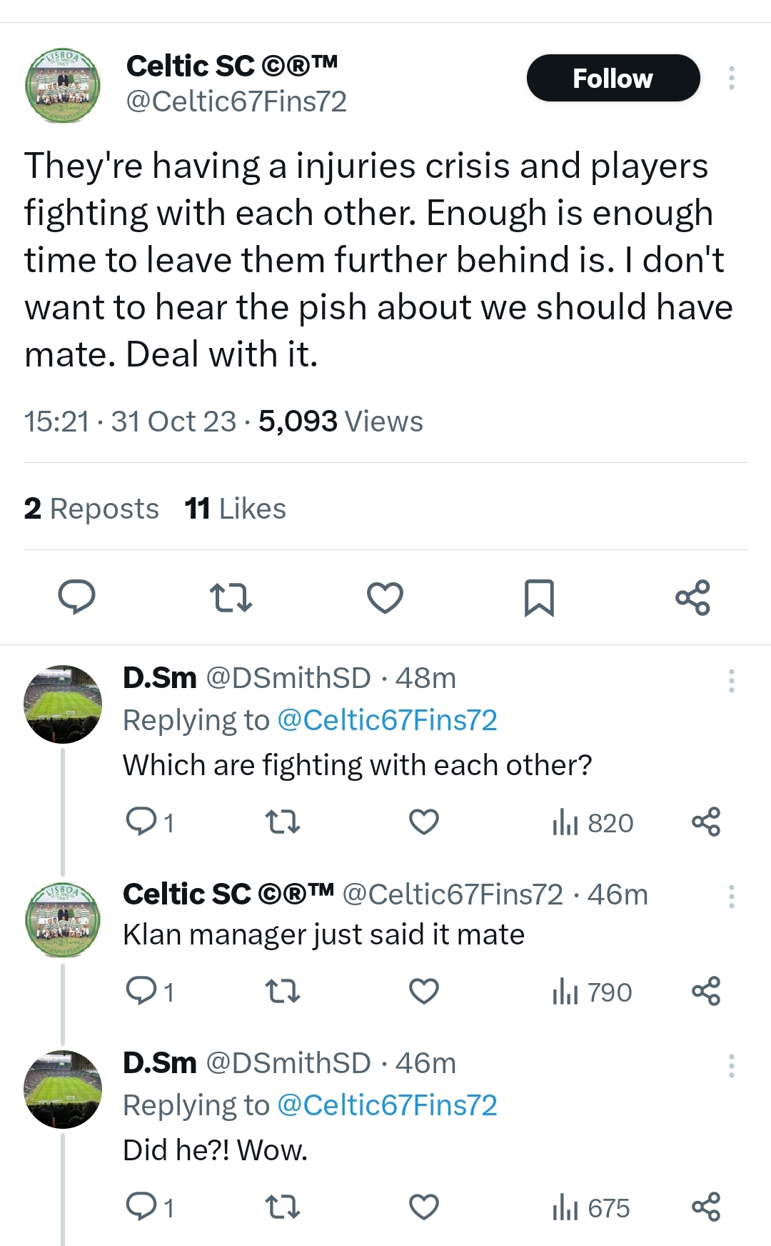Image resolution: width=771 pixels, height=1246 pixels.
Task: Open more options for the main post
Action: point(731,78)
